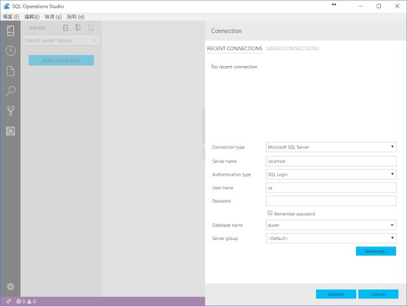Viewport: 407px width, 306px height.
Task: Open the 檢視 (V) menu
Action: click(x=53, y=17)
